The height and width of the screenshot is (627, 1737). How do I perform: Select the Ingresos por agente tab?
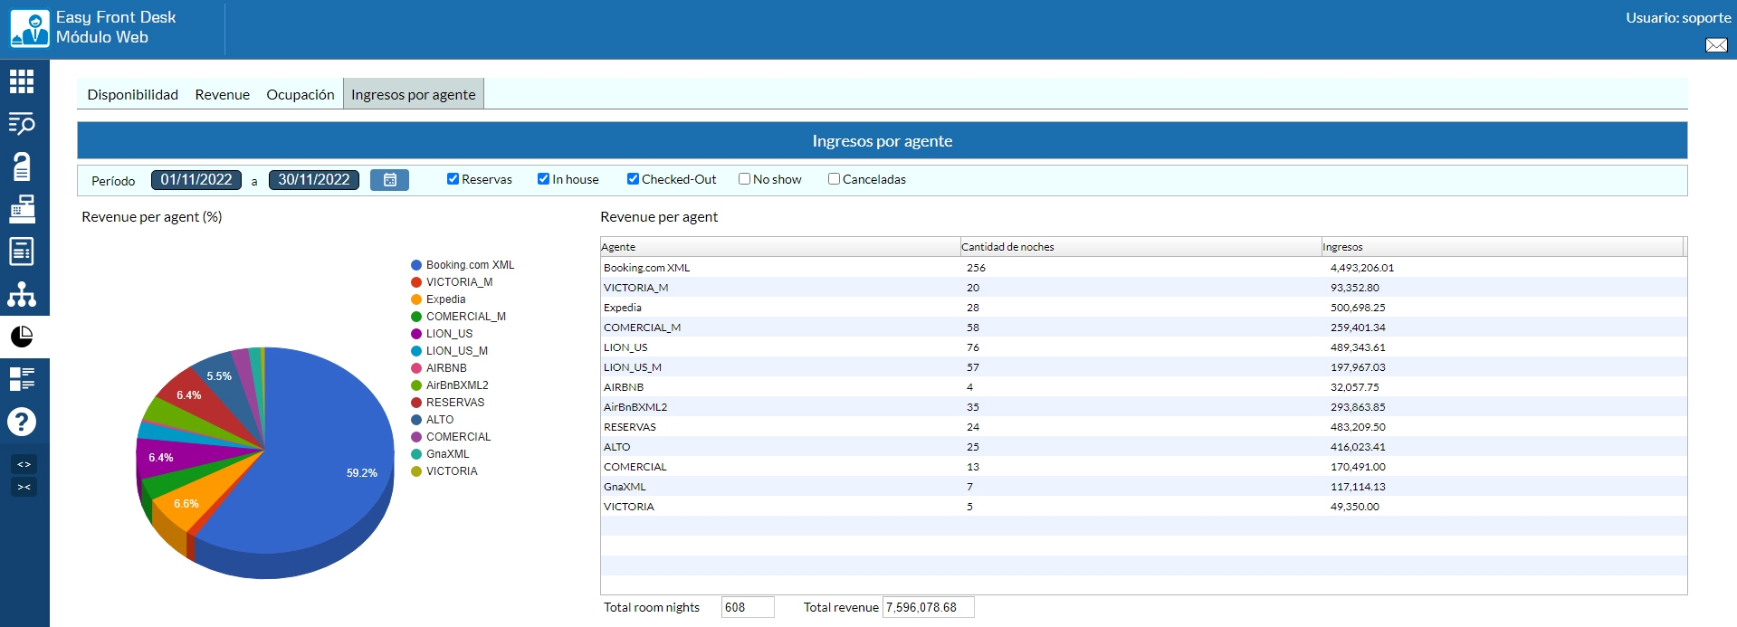(x=414, y=94)
